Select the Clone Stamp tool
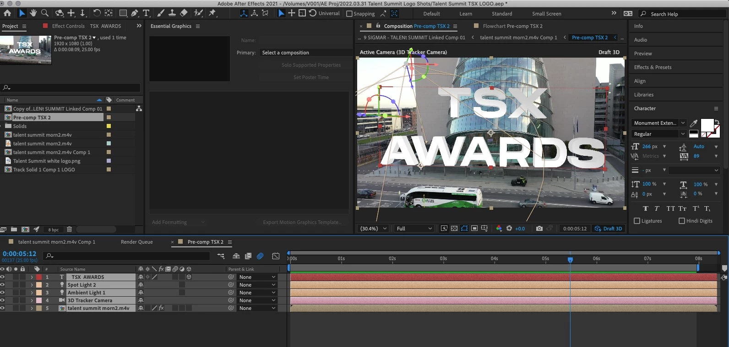This screenshot has height=347, width=729. coord(172,13)
